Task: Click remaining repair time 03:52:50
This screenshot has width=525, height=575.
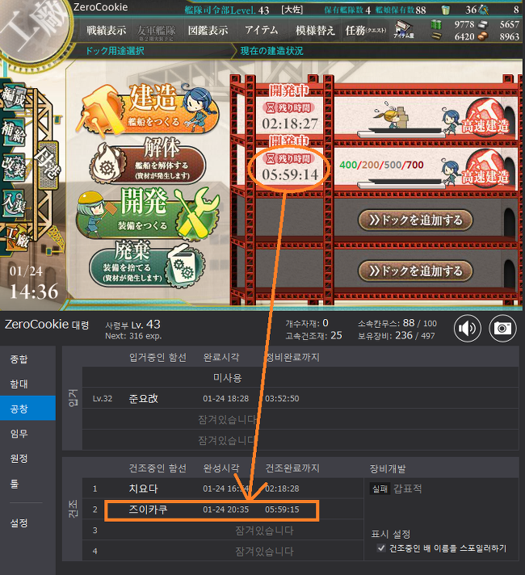Action: point(282,399)
